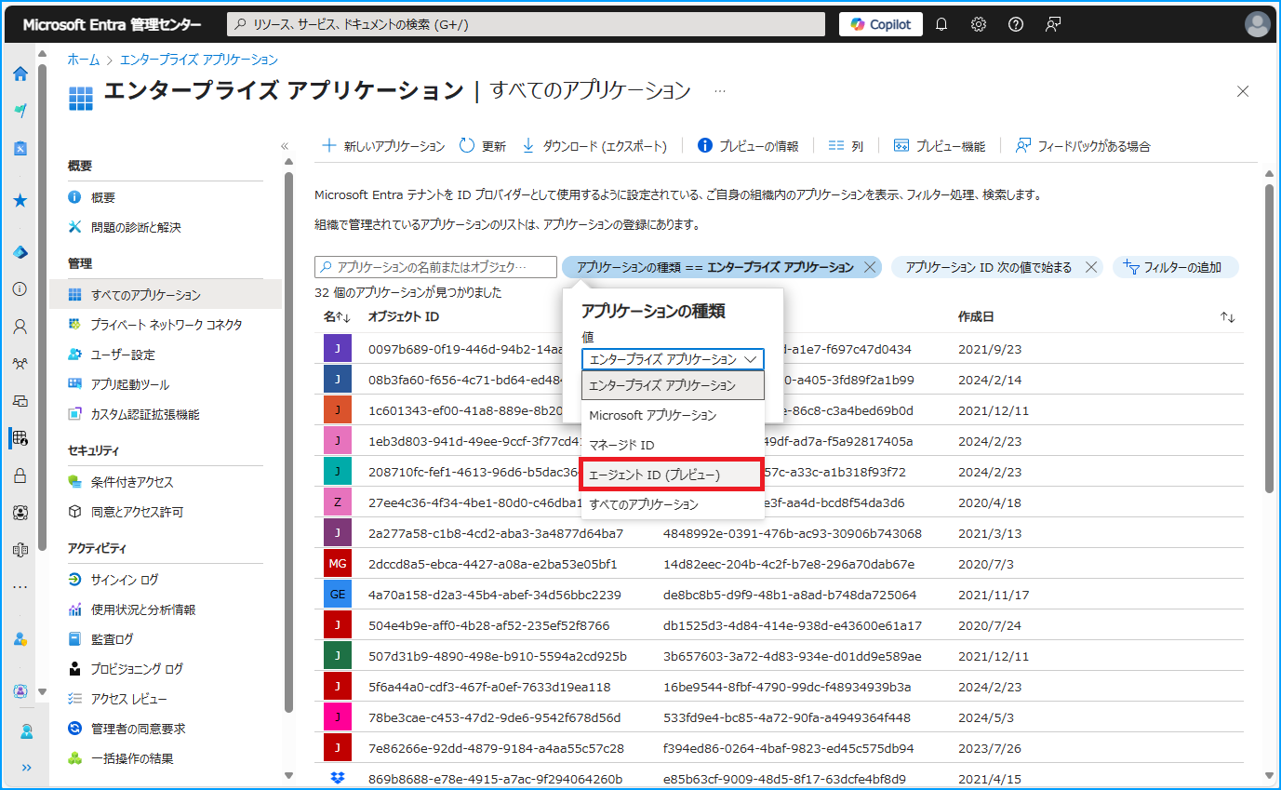Click the MG application row icon
Image resolution: width=1281 pixels, height=790 pixels.
(x=338, y=564)
